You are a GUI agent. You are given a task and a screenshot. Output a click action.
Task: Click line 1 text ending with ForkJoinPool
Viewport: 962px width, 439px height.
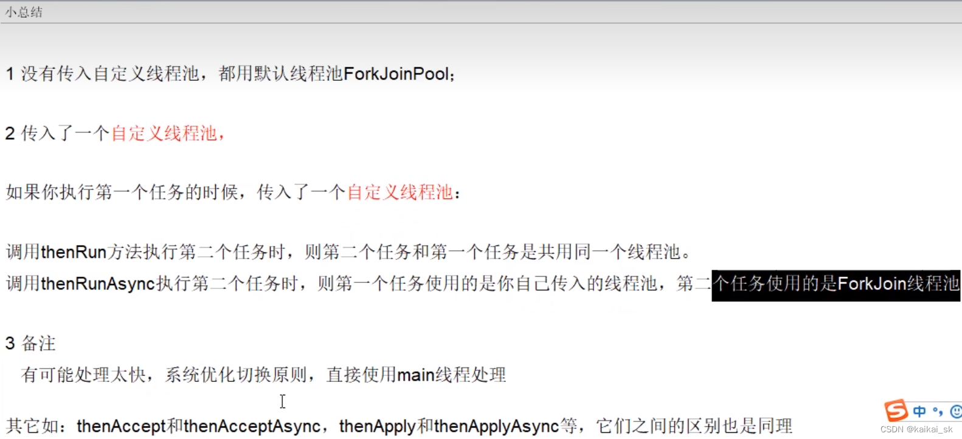click(x=230, y=74)
